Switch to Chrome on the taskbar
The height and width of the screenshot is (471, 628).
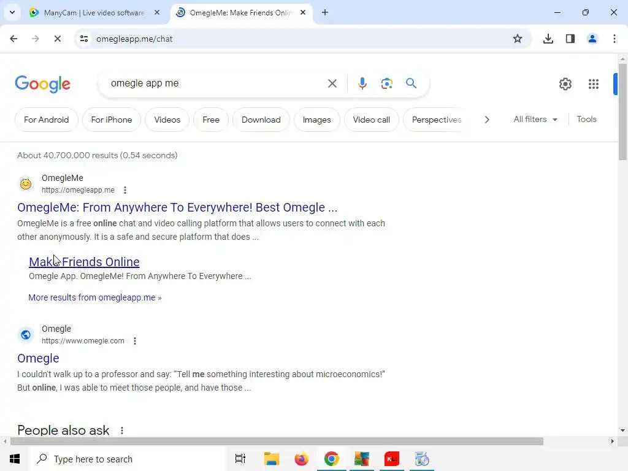point(332,459)
